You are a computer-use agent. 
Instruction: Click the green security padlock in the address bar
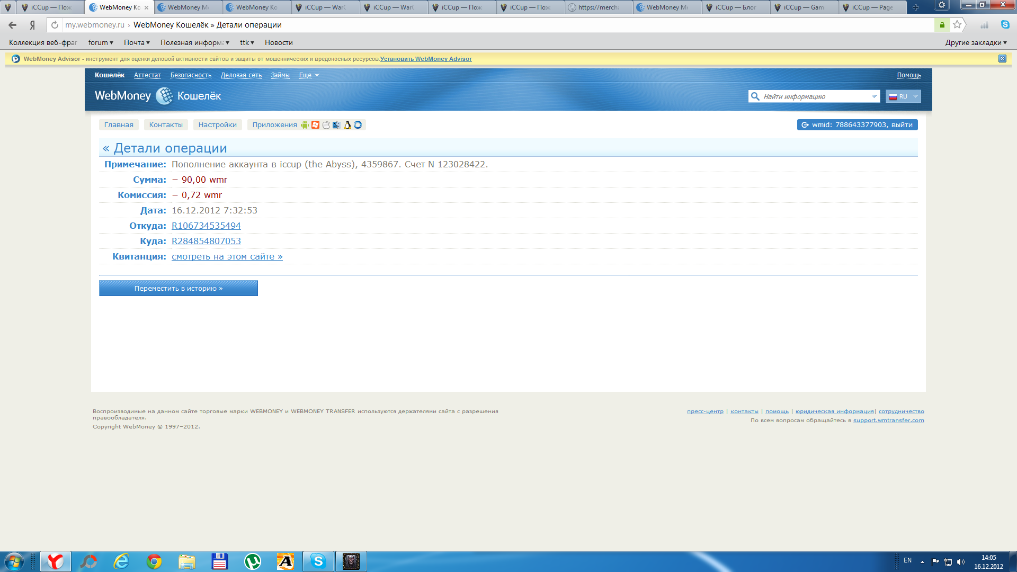942,25
